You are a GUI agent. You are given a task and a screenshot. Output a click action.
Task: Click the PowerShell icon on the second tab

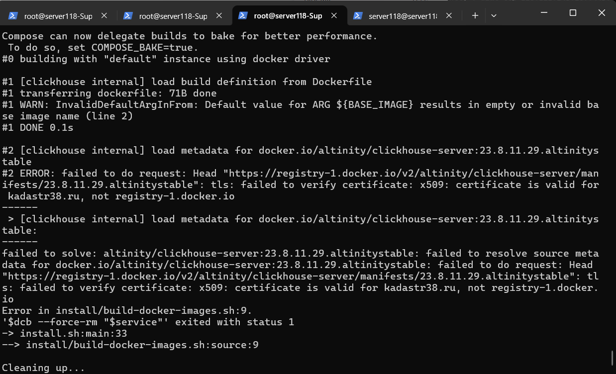pos(128,16)
